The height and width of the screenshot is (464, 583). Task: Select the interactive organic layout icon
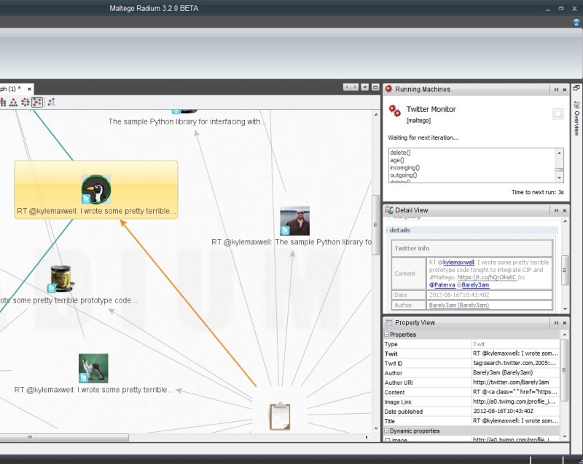pos(51,102)
